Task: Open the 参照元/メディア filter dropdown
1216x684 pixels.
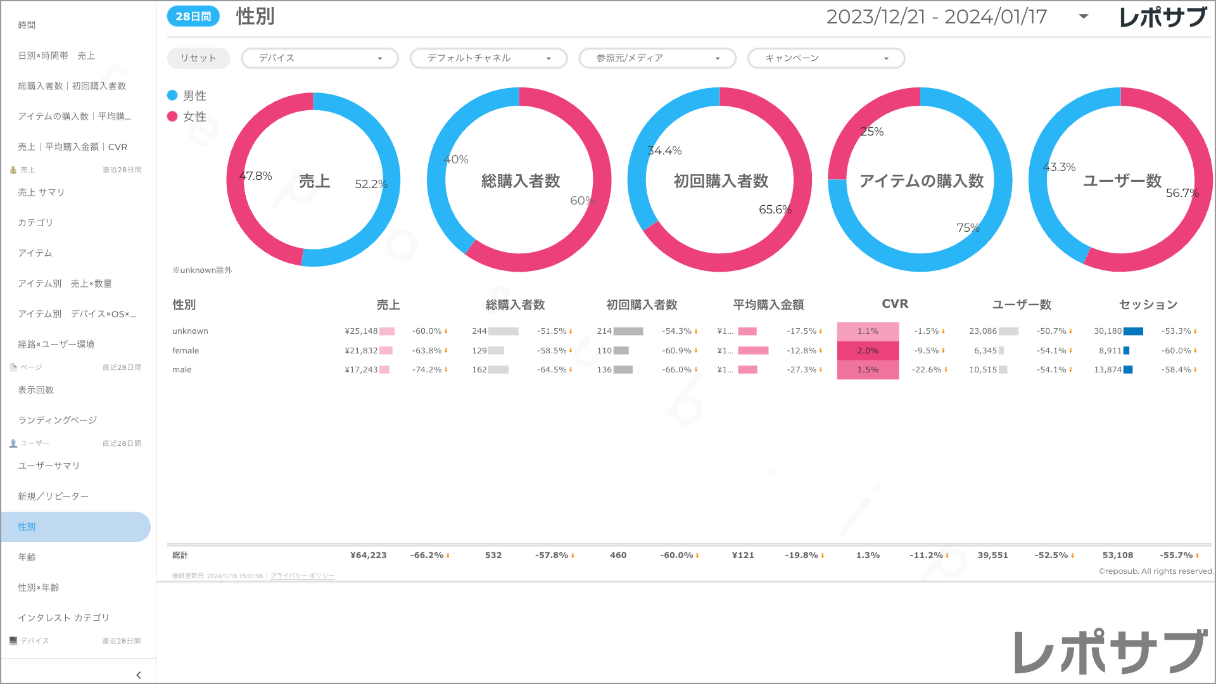Action: (x=657, y=58)
